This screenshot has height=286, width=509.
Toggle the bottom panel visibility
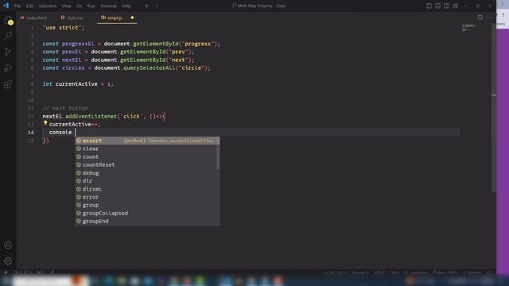coord(437,6)
